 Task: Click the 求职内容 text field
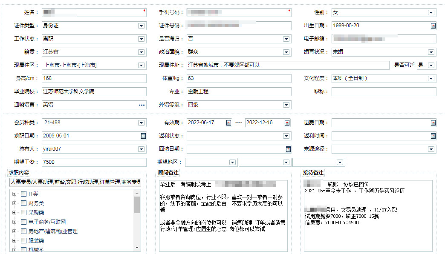click(x=75, y=182)
